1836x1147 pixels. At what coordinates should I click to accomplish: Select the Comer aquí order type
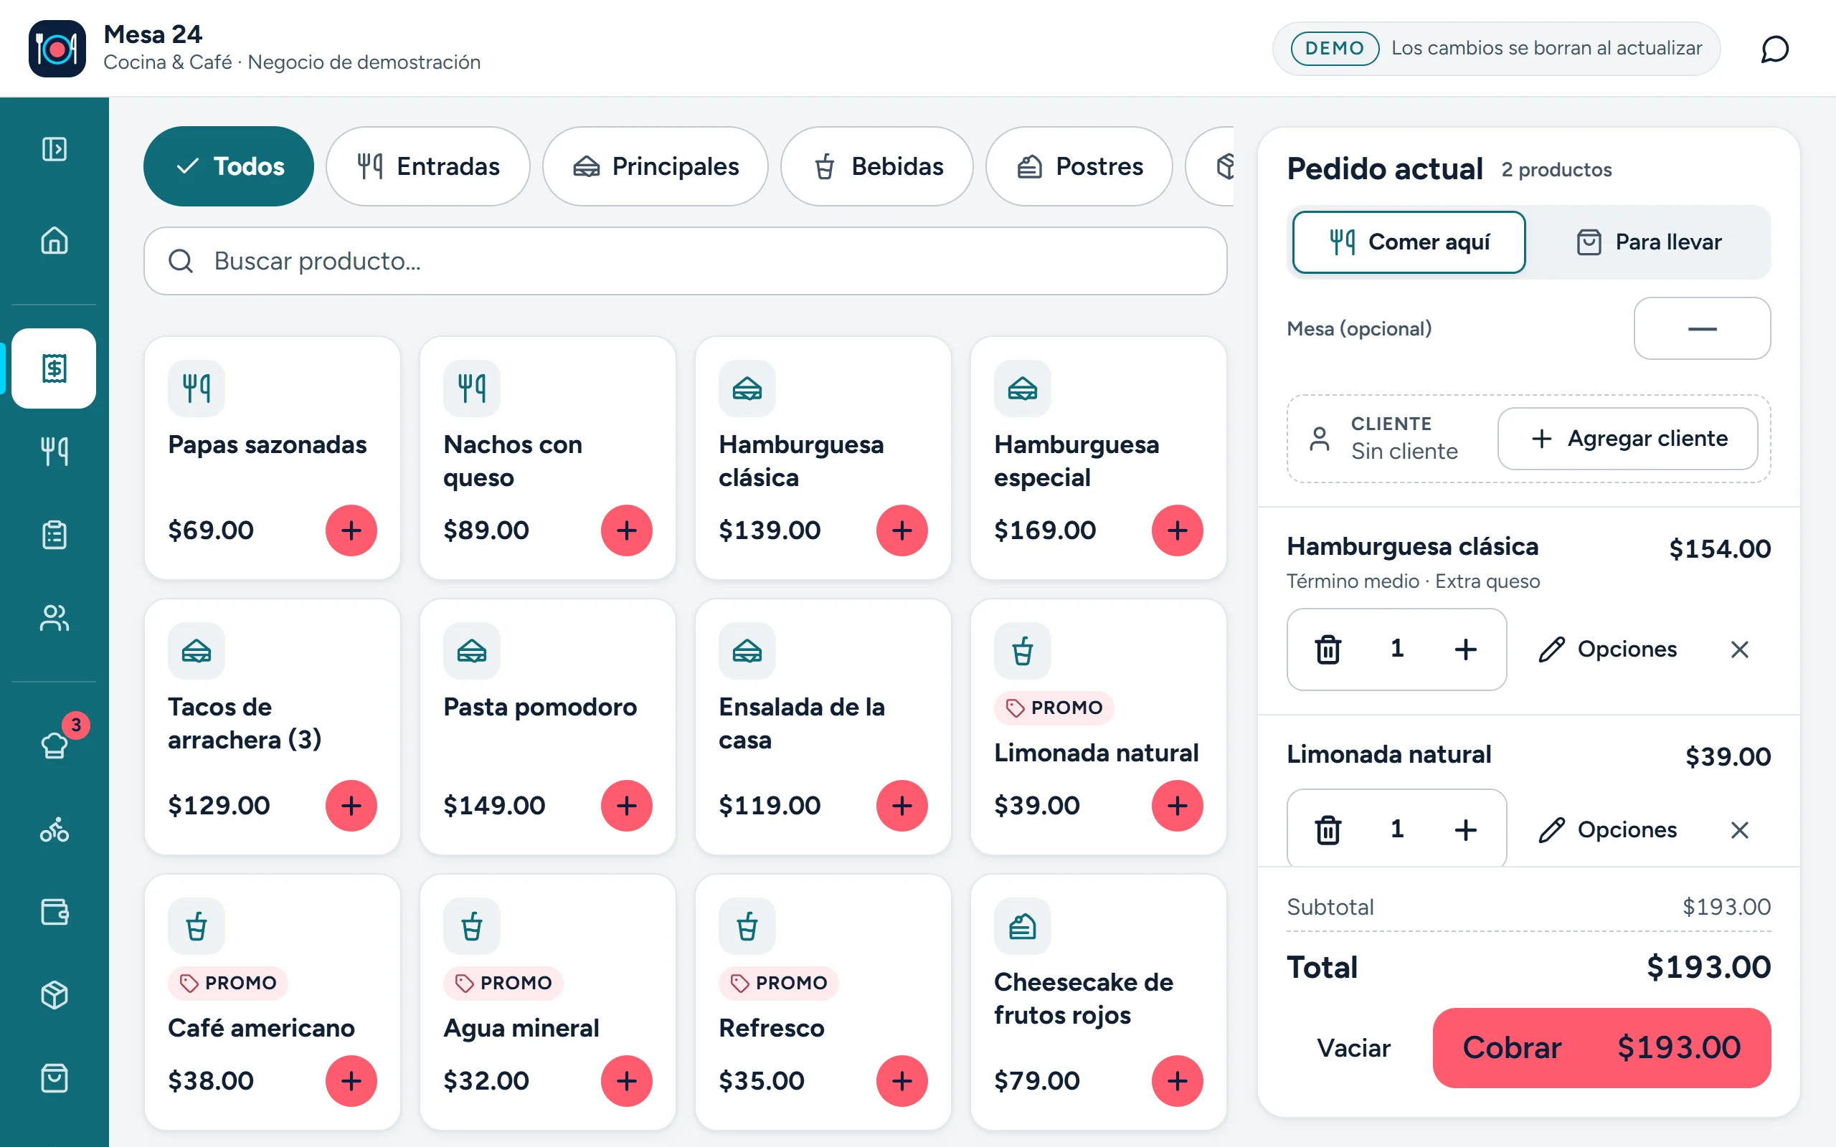(x=1409, y=242)
